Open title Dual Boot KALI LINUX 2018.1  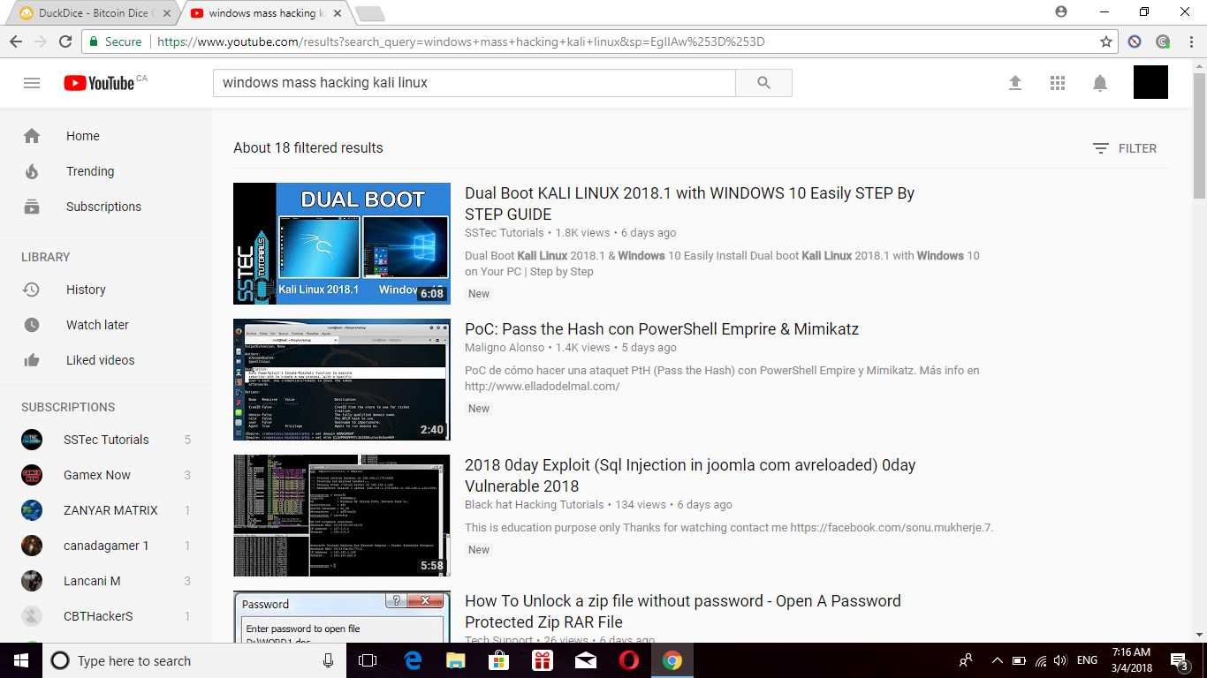pyautogui.click(x=689, y=204)
